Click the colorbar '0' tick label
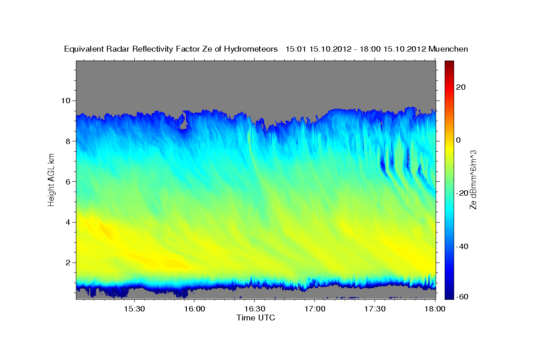This screenshot has height=359, width=539. point(459,140)
